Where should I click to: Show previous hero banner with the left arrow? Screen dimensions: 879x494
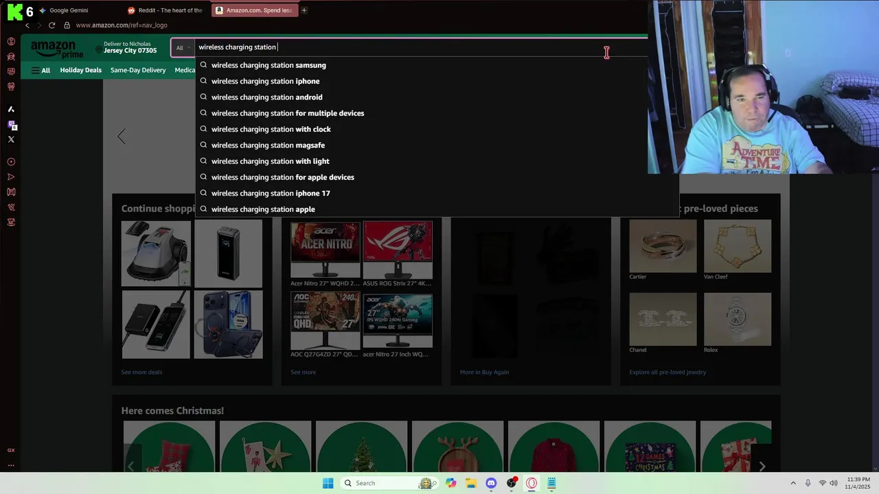[122, 137]
